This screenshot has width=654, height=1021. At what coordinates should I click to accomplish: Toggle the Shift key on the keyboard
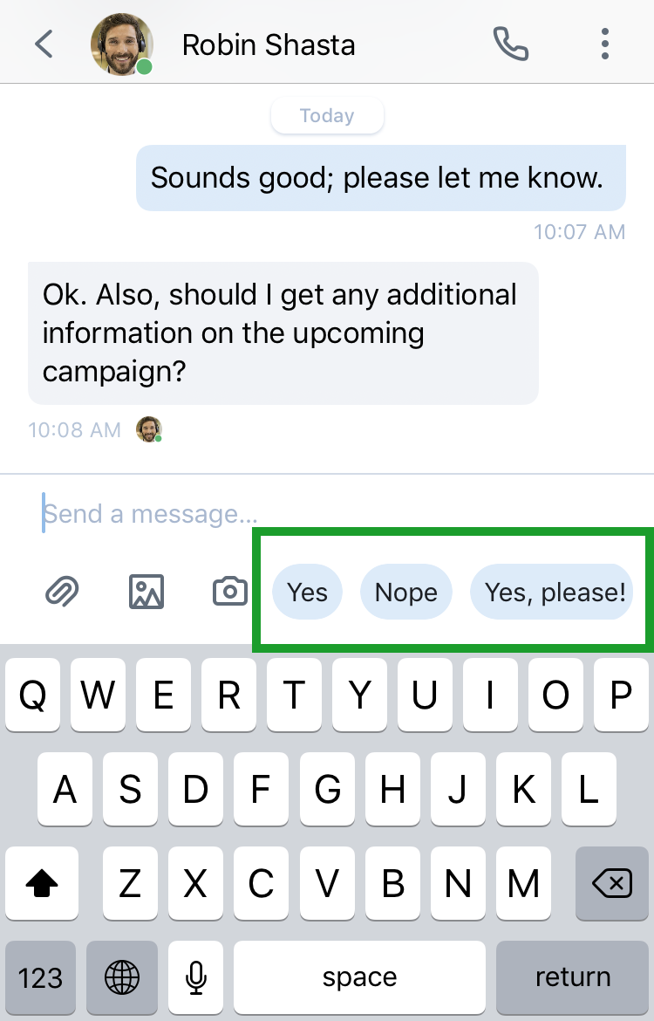tap(42, 884)
